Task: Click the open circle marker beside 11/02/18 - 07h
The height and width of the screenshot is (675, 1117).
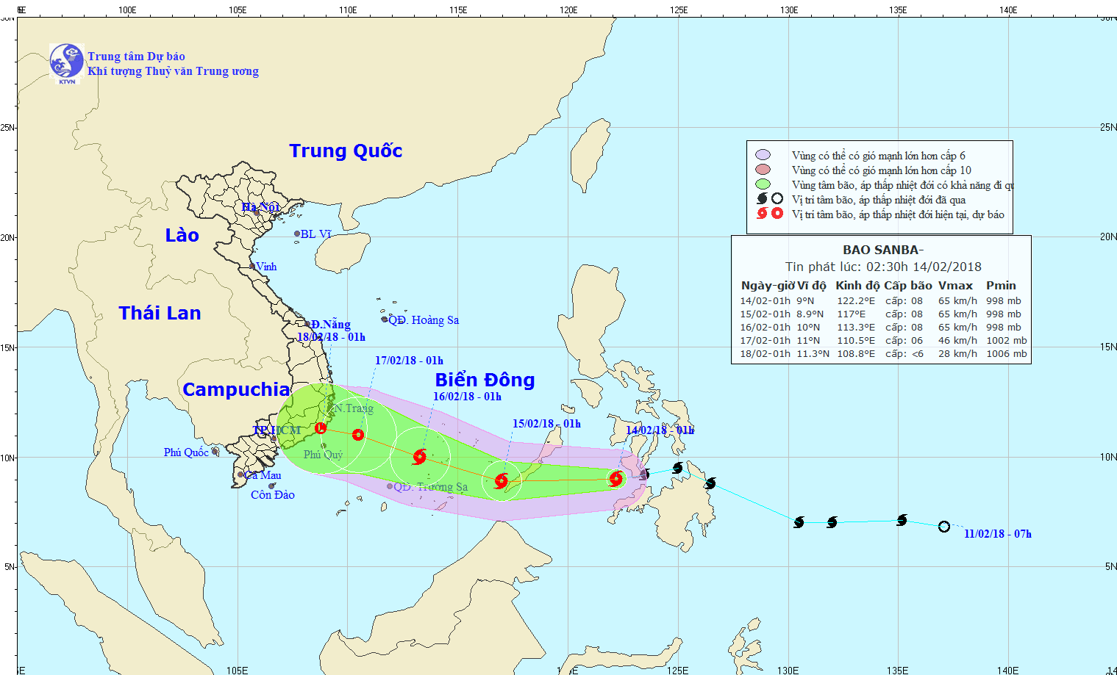Action: click(944, 527)
